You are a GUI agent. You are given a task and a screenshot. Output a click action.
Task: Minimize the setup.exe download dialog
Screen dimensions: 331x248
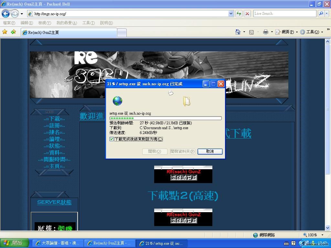click(206, 84)
